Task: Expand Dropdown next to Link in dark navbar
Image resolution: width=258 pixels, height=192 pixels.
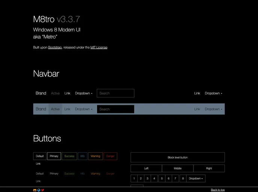Action: [x=213, y=93]
